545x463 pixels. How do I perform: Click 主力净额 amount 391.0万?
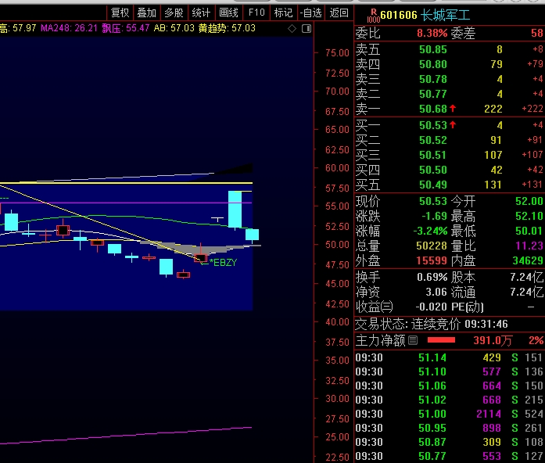tap(492, 340)
